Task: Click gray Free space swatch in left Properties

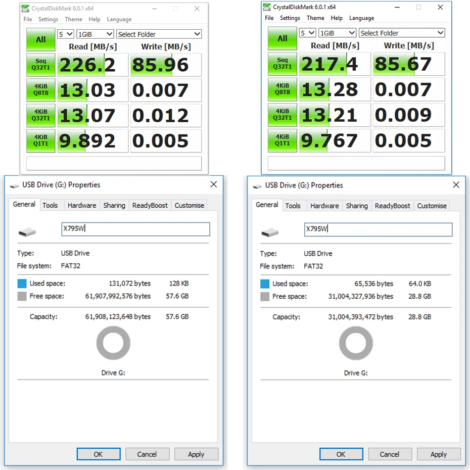Action: 22,296
